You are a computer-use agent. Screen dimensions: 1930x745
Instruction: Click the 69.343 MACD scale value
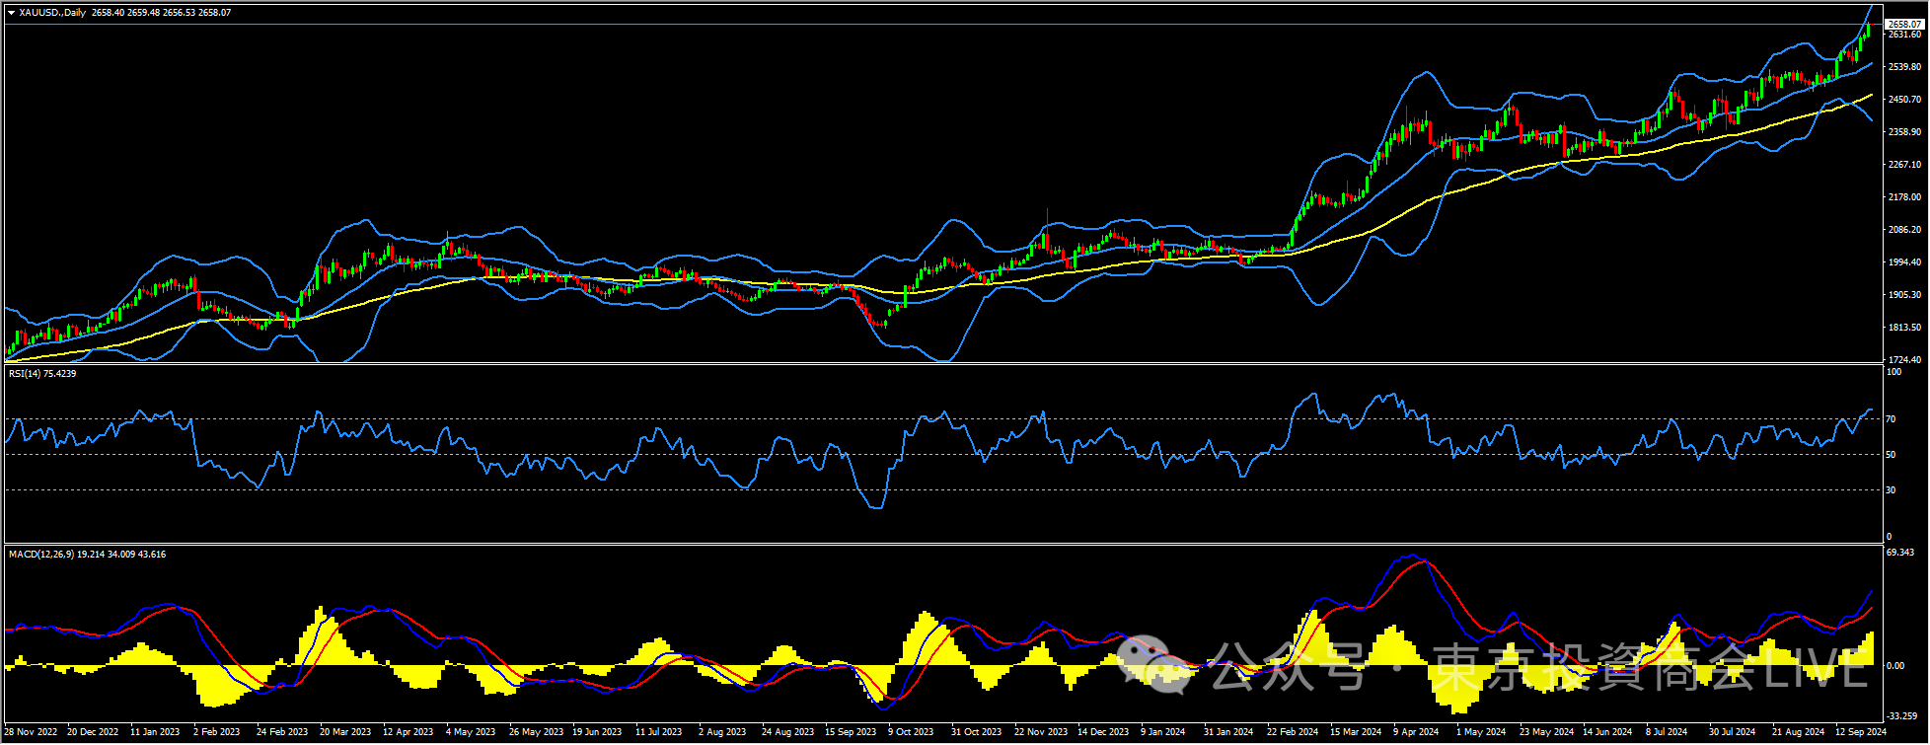point(1900,553)
